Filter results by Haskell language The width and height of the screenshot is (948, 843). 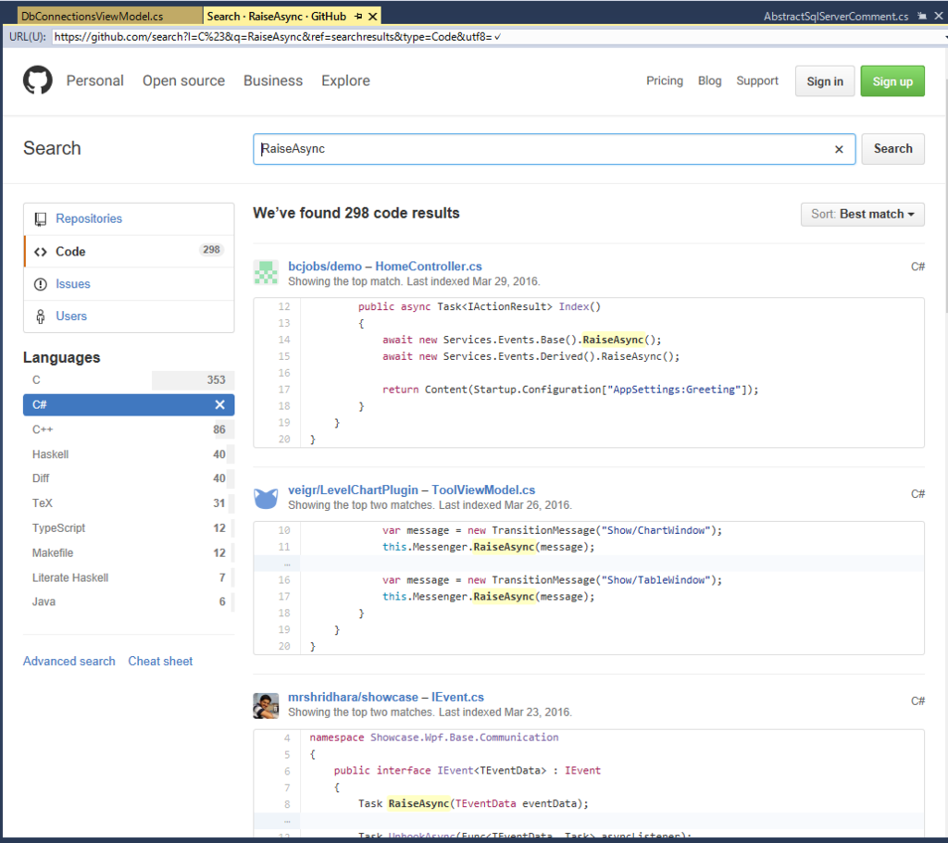pos(129,454)
